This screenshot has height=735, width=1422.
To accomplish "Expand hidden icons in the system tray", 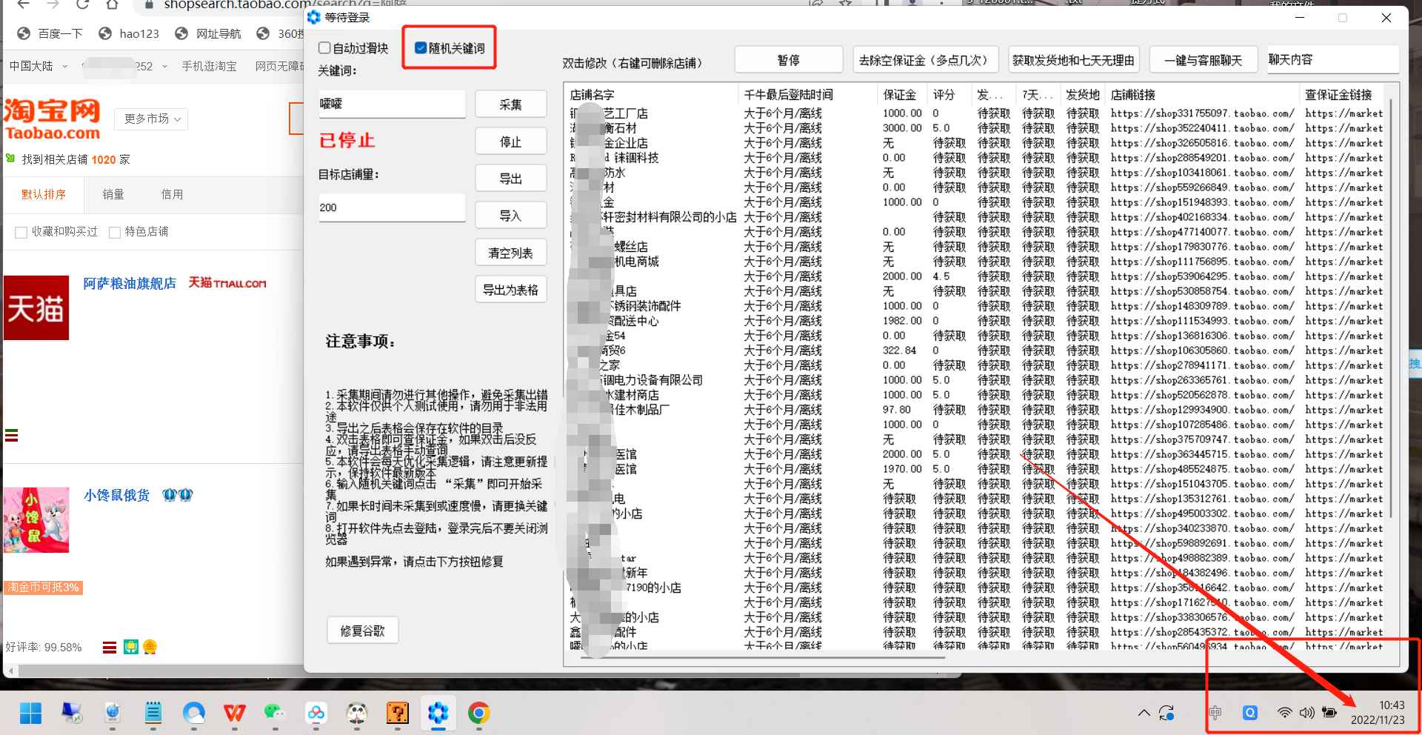I will (1144, 713).
